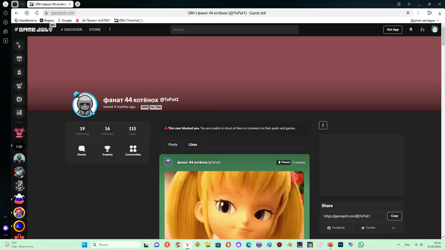Viewport: 445px width, 250px height.
Task: Open the Google bookmark
Action: click(65, 20)
